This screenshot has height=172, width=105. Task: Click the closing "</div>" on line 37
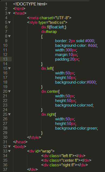coord(32,170)
